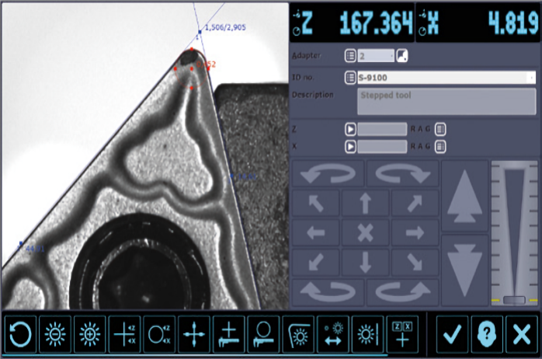Image resolution: width=542 pixels, height=359 pixels.
Task: Choose the four-way crosshair move icon
Action: tap(194, 334)
